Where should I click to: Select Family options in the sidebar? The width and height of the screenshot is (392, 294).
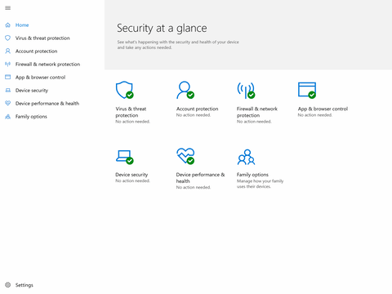[31, 117]
